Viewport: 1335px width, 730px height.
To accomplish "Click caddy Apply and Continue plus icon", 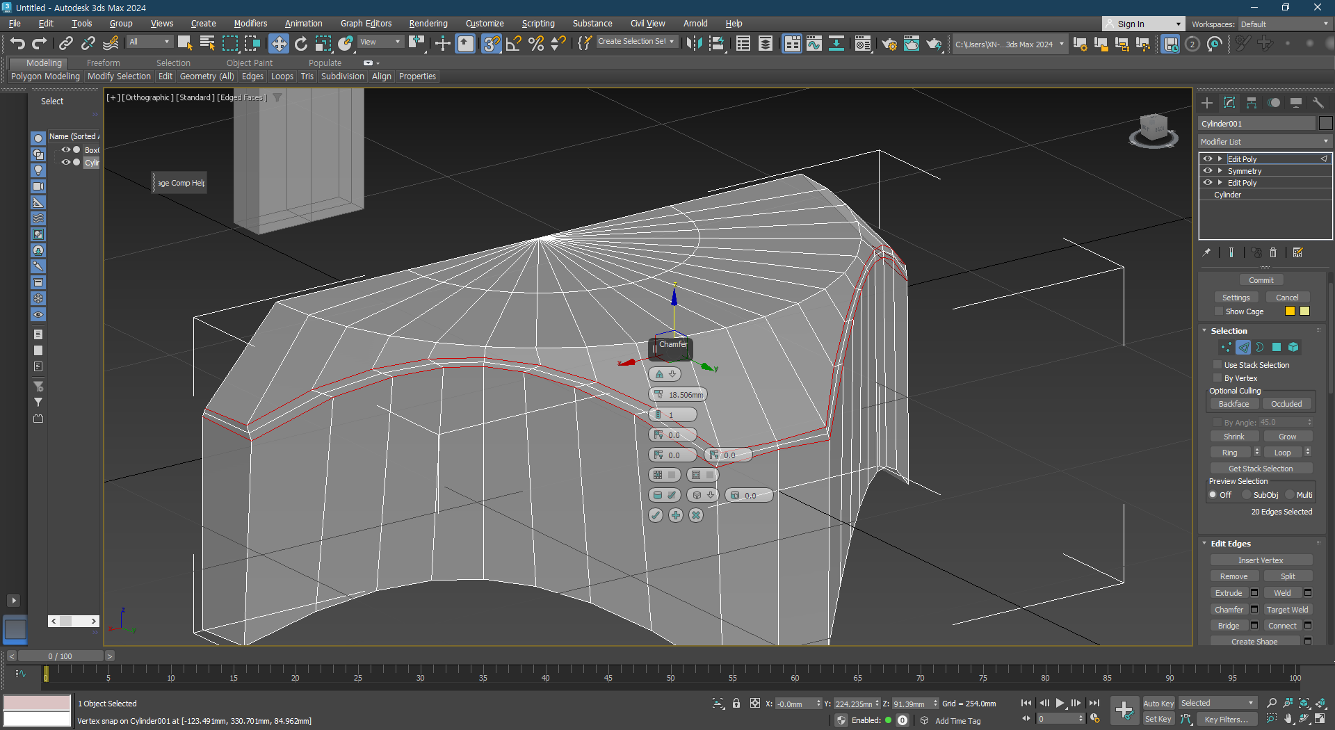I will [676, 515].
